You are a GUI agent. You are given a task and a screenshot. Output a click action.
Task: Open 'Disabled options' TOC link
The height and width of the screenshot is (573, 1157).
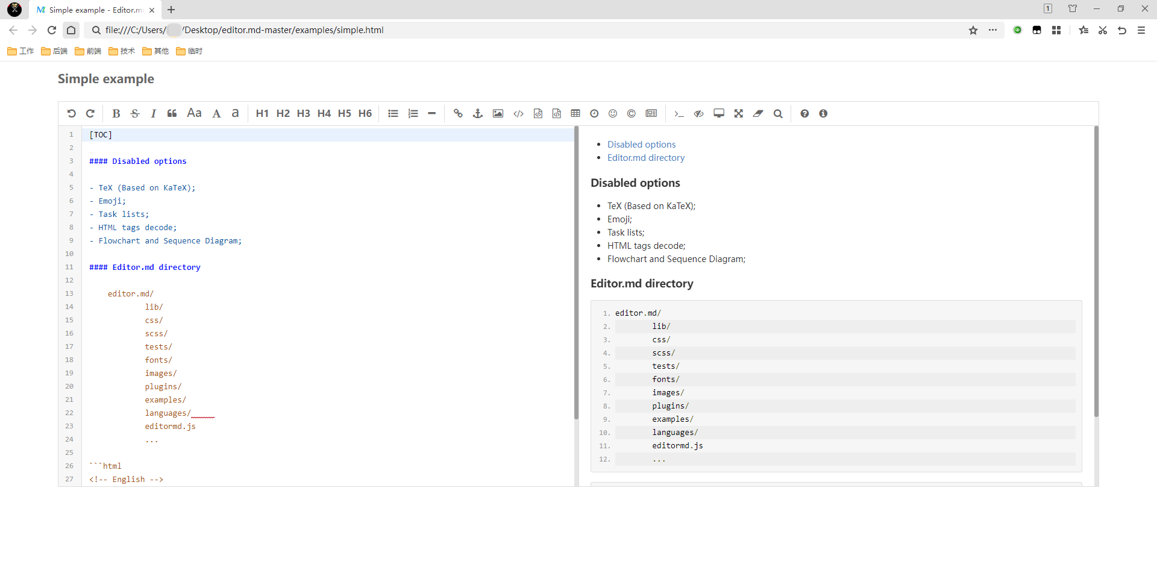(x=641, y=145)
